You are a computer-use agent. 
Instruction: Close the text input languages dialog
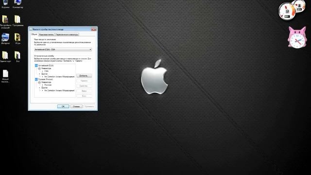click(x=94, y=29)
